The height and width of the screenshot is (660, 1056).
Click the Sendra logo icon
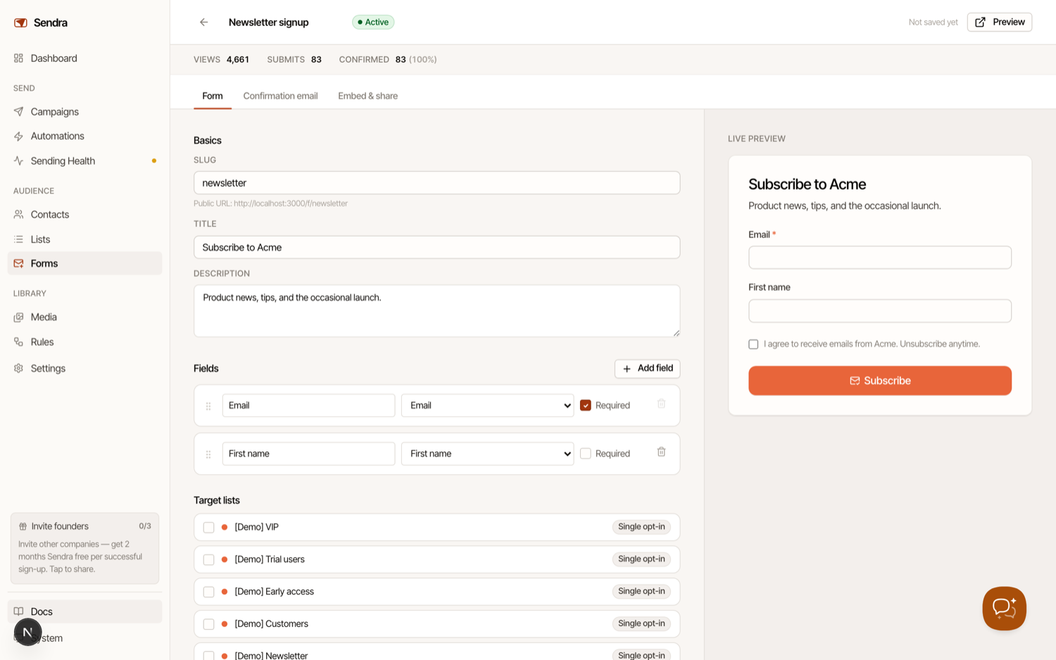click(20, 23)
